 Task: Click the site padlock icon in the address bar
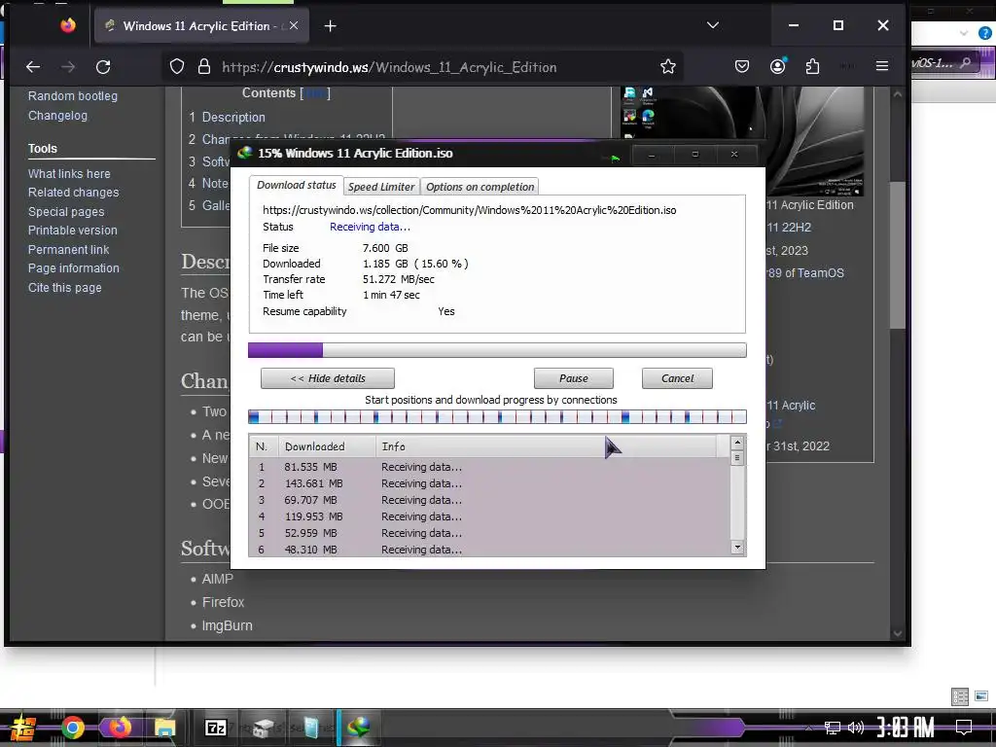[x=204, y=67]
